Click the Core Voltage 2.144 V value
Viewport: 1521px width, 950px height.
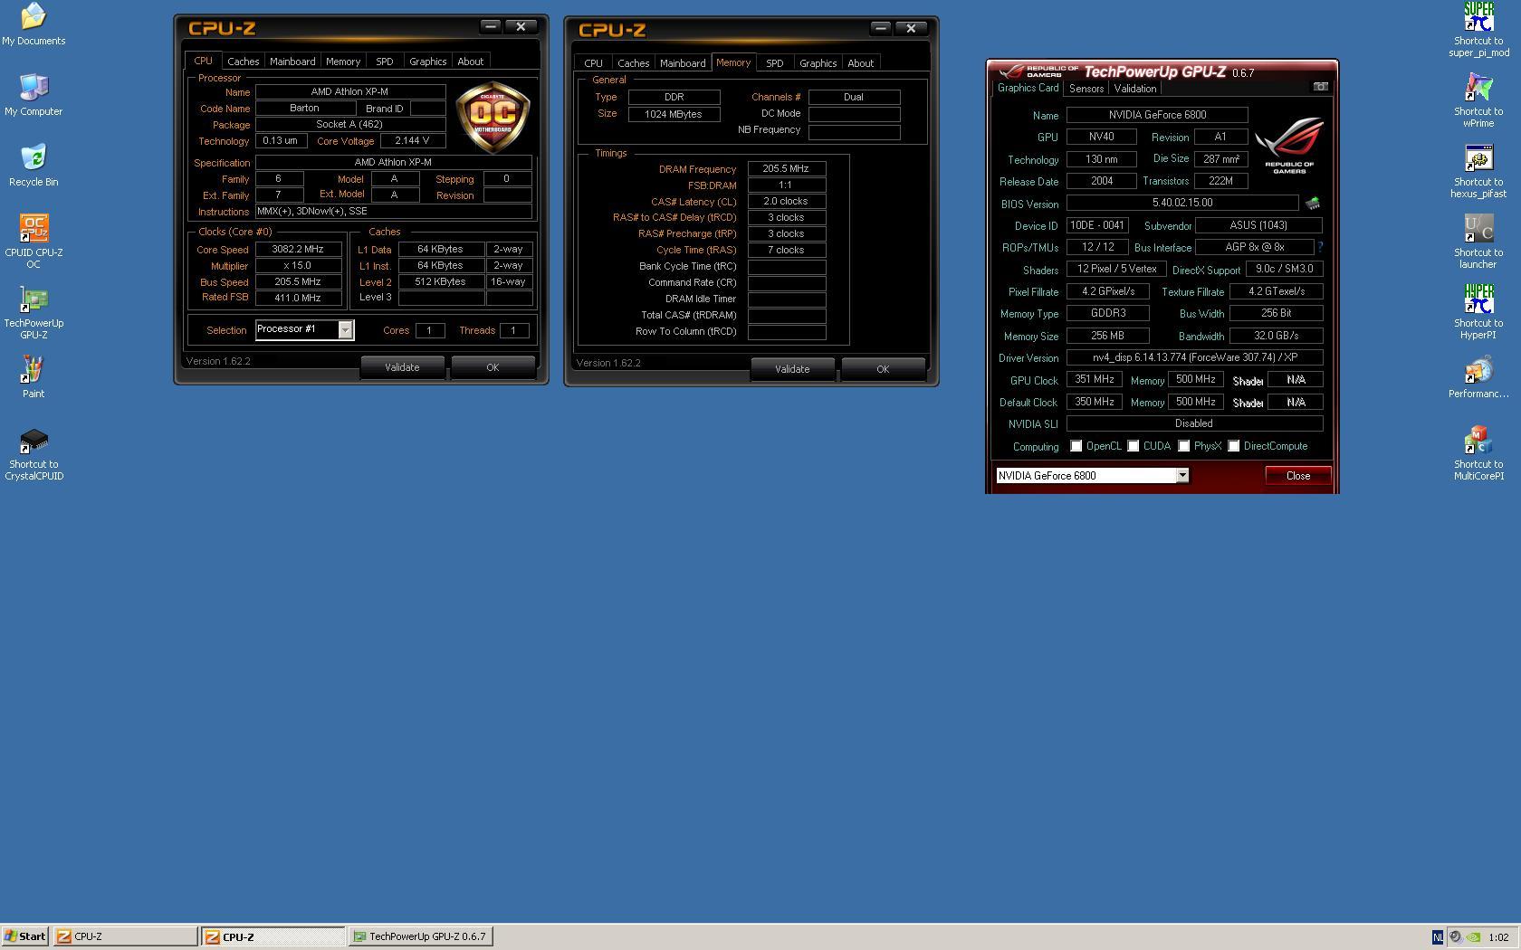413,141
